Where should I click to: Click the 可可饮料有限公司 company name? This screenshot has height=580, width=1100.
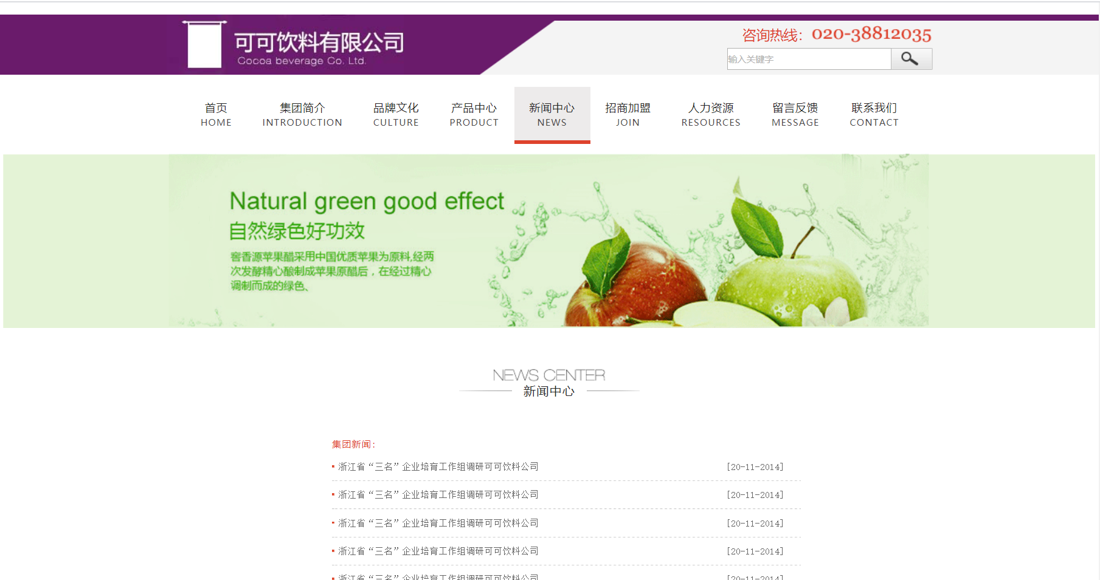pyautogui.click(x=319, y=43)
